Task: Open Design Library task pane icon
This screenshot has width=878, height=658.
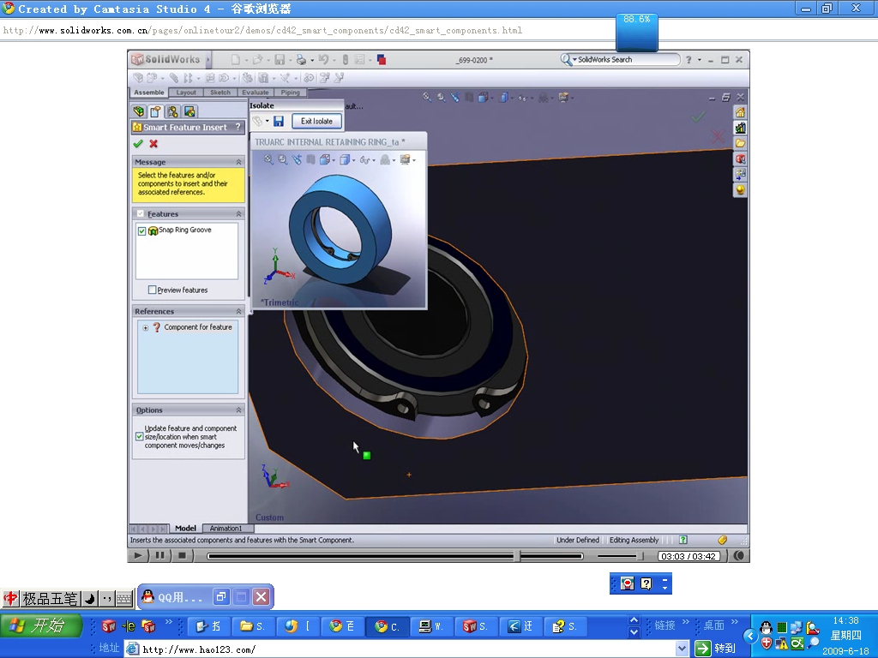Action: pyautogui.click(x=740, y=129)
